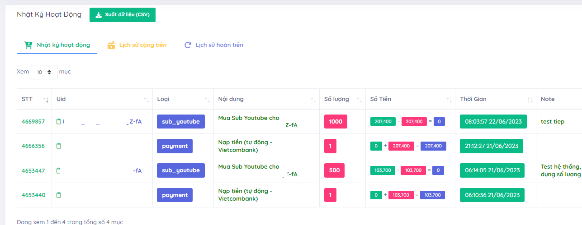Open the Lịch sử hoàn tiền tab
Image resolution: width=582 pixels, height=225 pixels.
214,45
